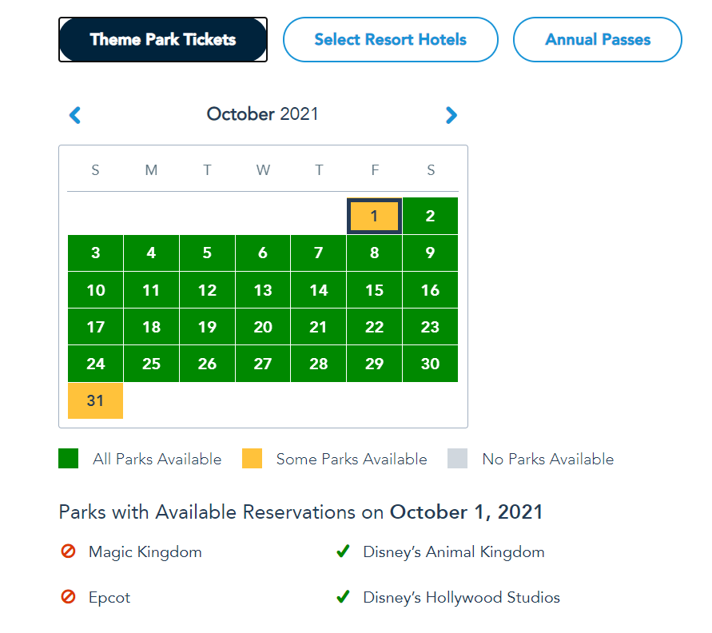Click Hollywood Studios green checkmark
Screen dimensions: 712x633
click(x=344, y=597)
